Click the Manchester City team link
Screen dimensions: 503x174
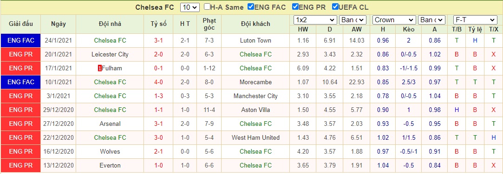coord(255,96)
